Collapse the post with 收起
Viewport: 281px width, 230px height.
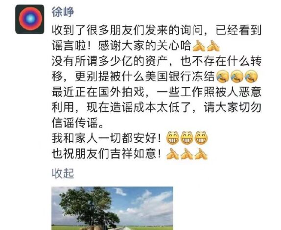click(63, 174)
